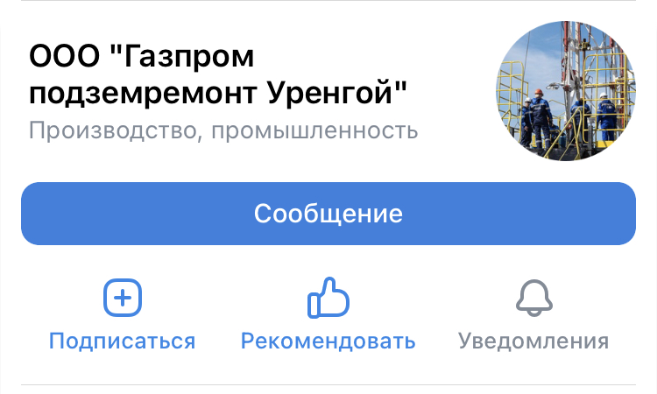This screenshot has width=657, height=394.
Task: Click the "ООО Газпром" first title line
Action: point(142,56)
